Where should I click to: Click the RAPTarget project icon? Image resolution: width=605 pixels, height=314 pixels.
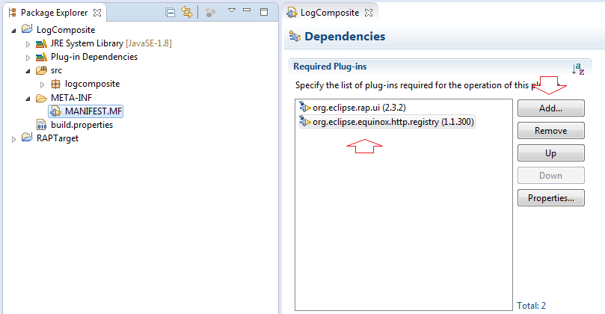tap(27, 138)
